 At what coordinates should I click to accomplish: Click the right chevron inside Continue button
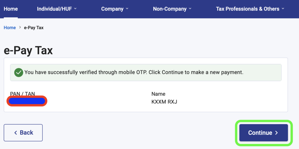[277, 133]
